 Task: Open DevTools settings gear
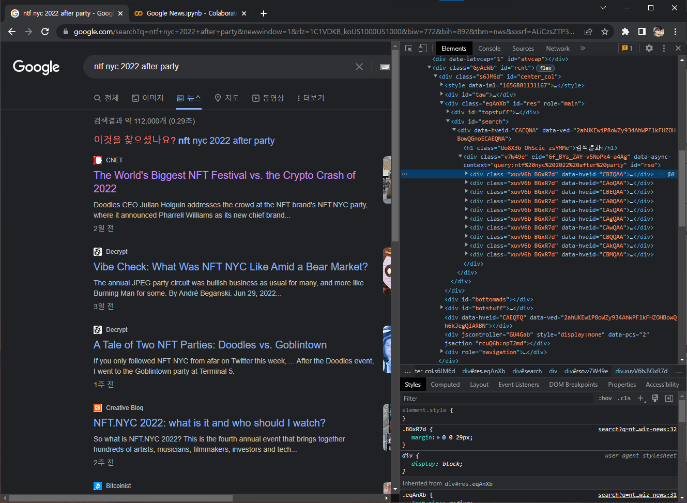pyautogui.click(x=649, y=48)
